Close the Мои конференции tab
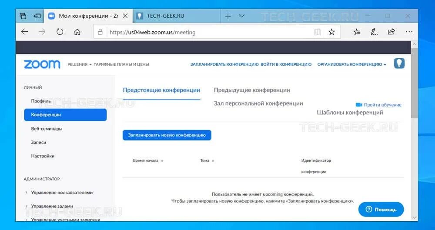This screenshot has height=230, width=435. tap(125, 16)
